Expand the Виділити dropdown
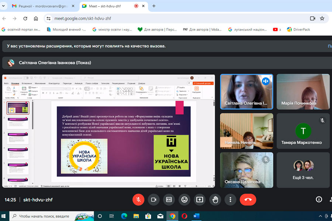This screenshot has width=332, height=221. (x=187, y=95)
